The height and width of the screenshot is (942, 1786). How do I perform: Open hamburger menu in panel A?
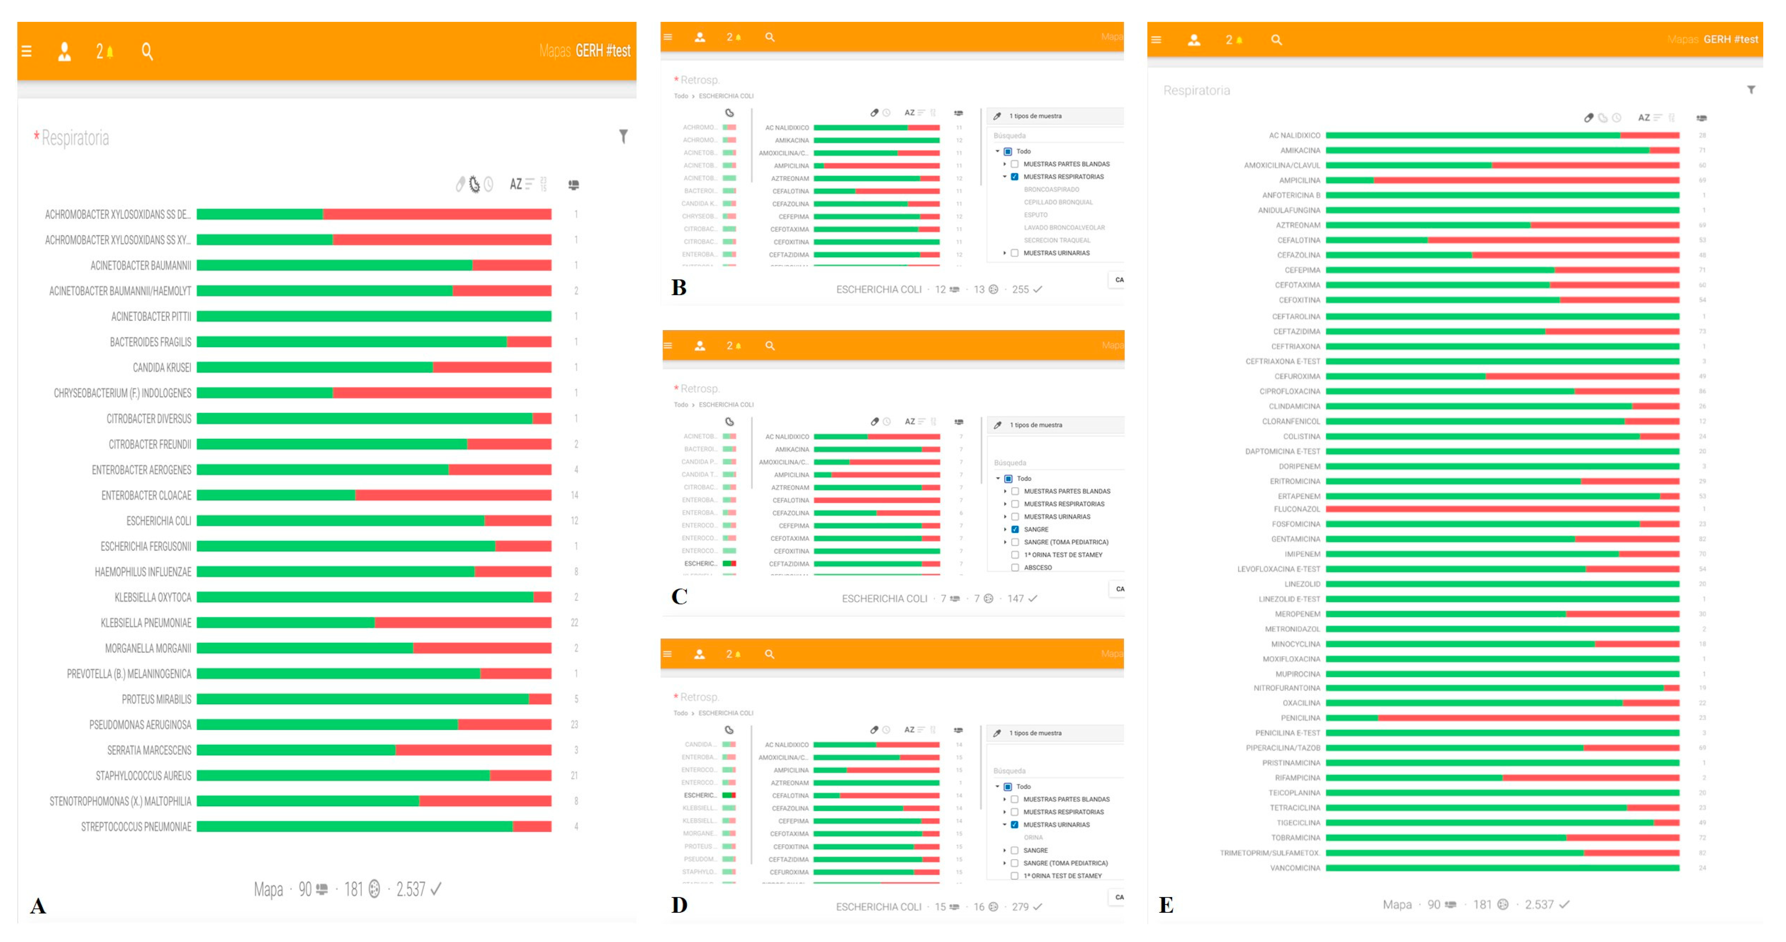(26, 51)
